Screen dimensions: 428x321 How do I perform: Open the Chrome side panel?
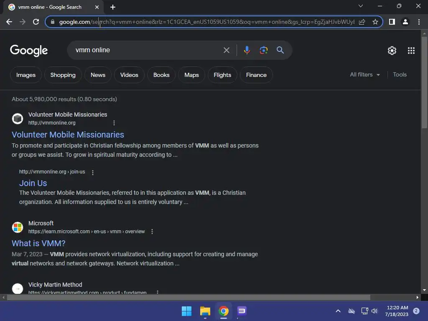392,22
